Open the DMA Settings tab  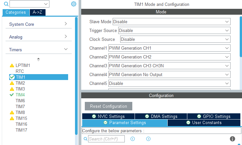tap(161, 116)
